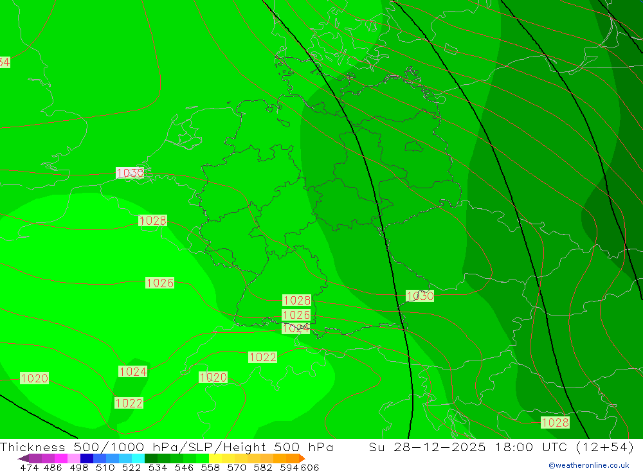Click the legend value 582
Viewport: 643px width, 471px height.
pyautogui.click(x=263, y=468)
